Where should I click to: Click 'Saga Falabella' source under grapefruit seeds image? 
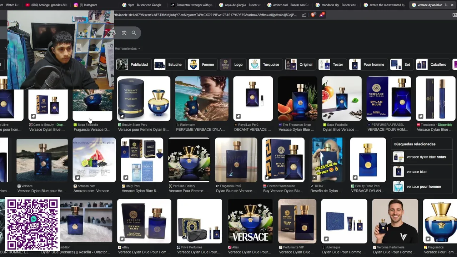tap(337, 125)
